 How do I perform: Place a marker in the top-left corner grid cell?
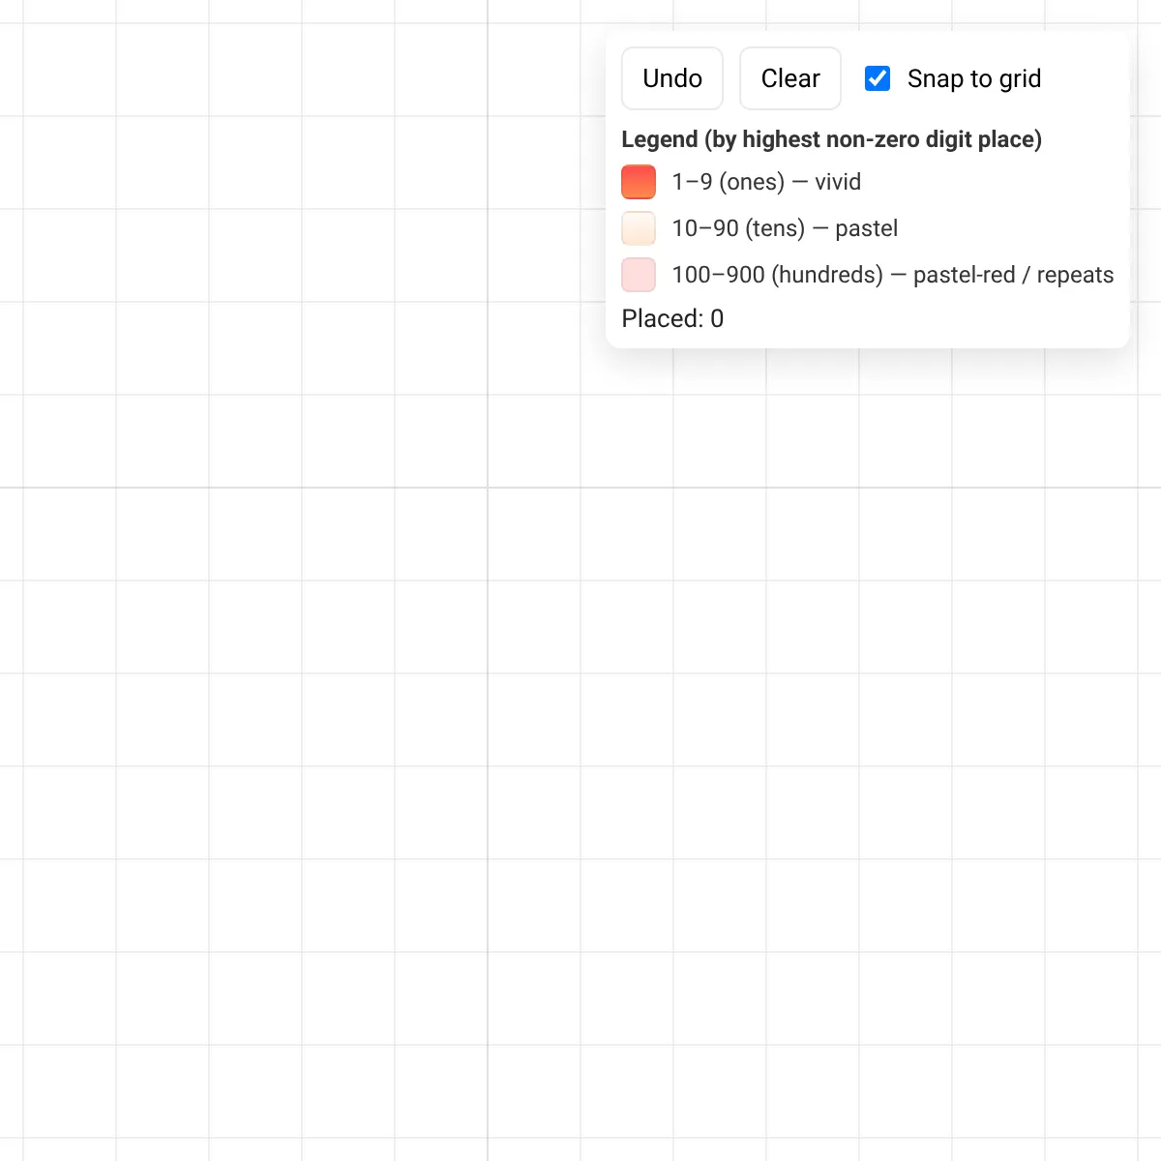pos(12,12)
